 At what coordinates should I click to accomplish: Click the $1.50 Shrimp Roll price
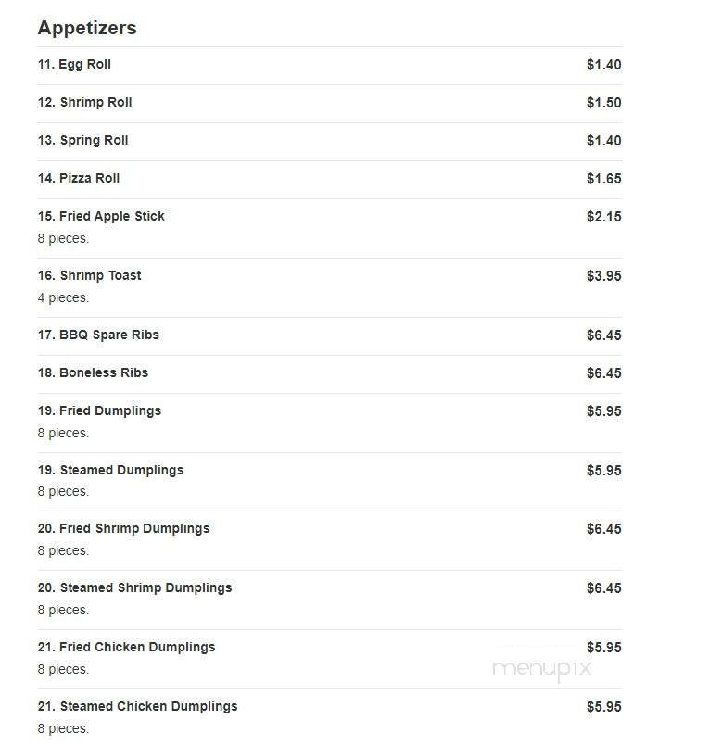(603, 103)
